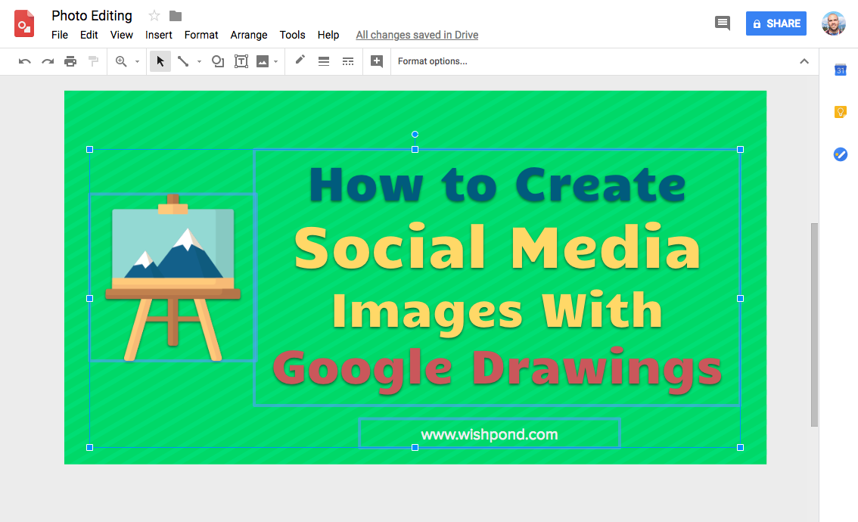Click the left-middle selection resize handle
The height and width of the screenshot is (522, 858).
[90, 298]
